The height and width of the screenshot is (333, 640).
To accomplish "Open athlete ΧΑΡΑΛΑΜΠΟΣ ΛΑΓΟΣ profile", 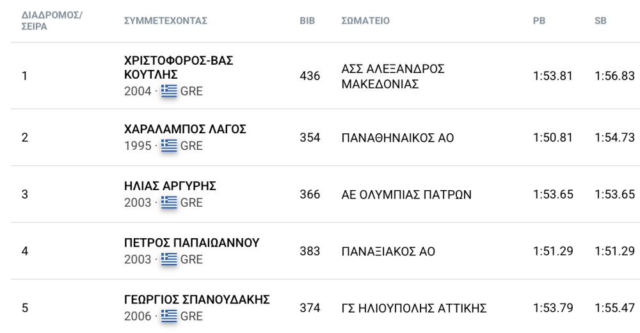I will click(185, 129).
